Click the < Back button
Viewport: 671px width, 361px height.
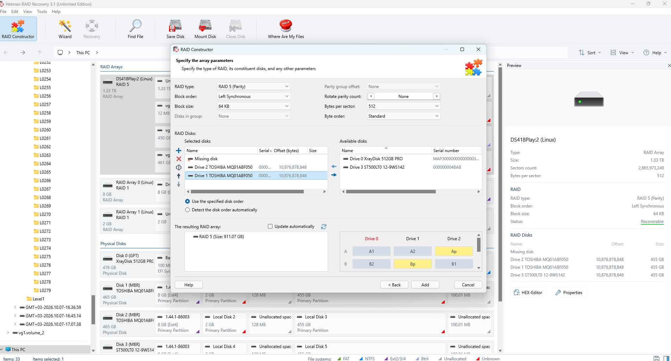[x=394, y=285]
